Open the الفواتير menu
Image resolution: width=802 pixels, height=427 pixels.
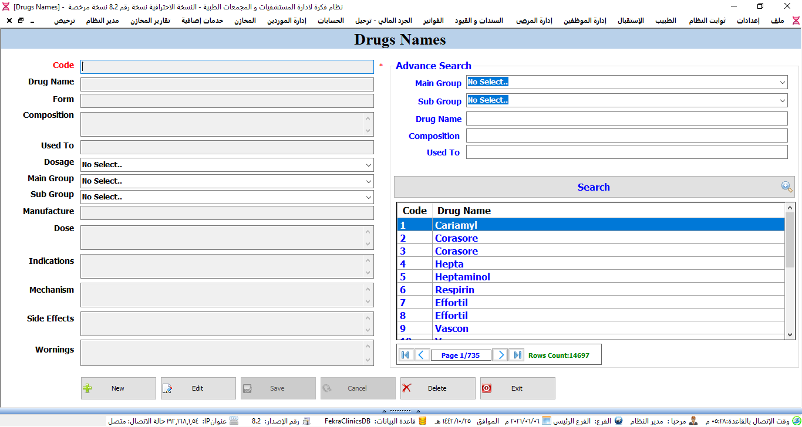[433, 21]
